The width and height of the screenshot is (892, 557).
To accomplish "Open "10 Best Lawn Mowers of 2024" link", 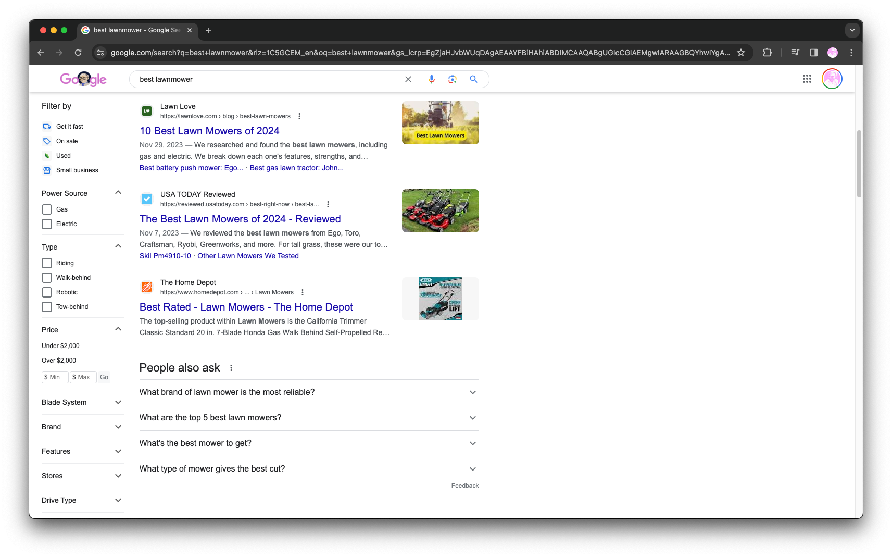I will pyautogui.click(x=209, y=131).
